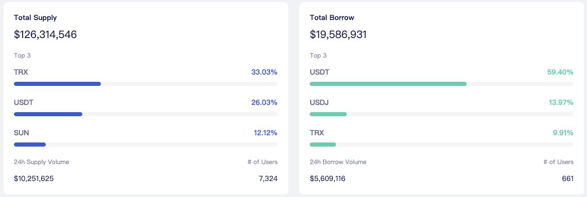The width and height of the screenshot is (587, 197).
Task: Click the Total Supply heading
Action: pos(35,17)
